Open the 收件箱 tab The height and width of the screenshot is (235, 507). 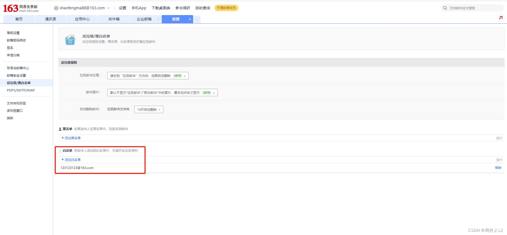tap(114, 19)
